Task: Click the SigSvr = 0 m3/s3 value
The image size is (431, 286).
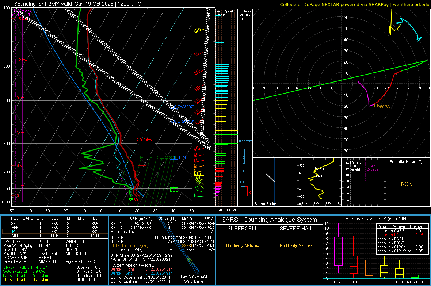Action: pyautogui.click(x=80, y=262)
